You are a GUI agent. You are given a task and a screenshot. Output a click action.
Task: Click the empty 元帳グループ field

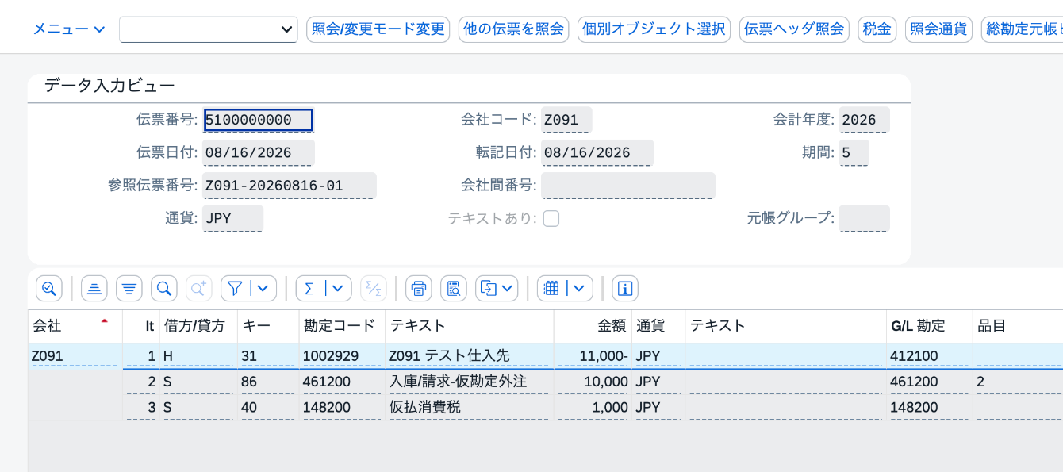(x=864, y=218)
